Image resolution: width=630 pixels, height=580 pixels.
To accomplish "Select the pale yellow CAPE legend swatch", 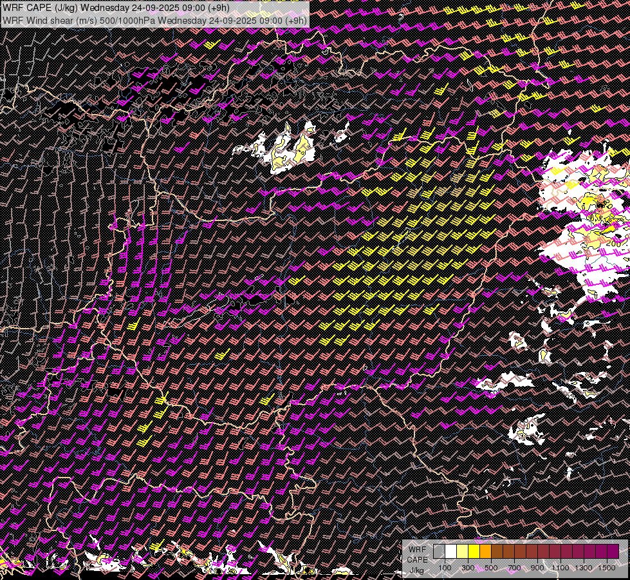I will [x=463, y=551].
